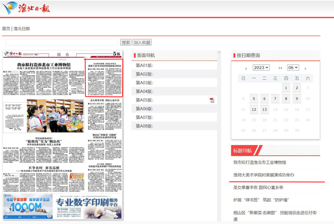Open headline 我市拟打造淮北市工业博物馆 in 标题导航
This screenshot has width=334, height=224.
[x=260, y=162]
